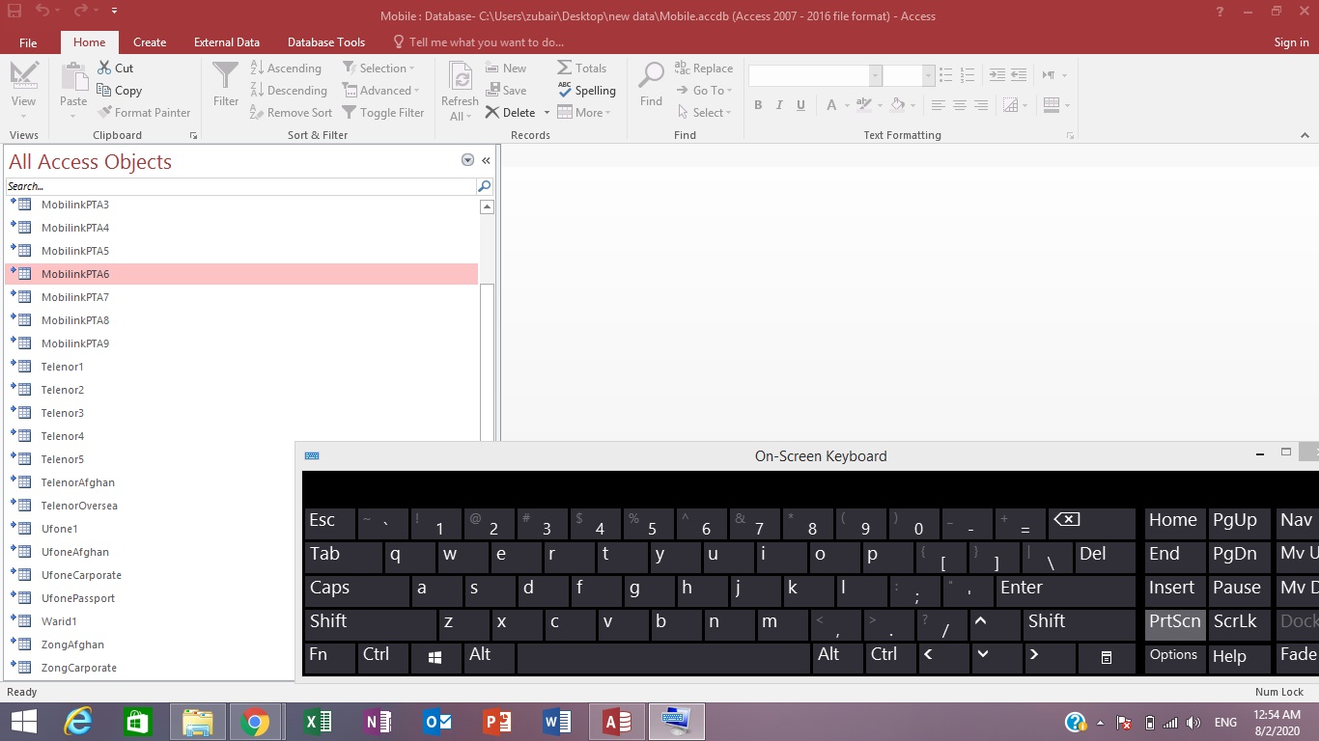Click Tell me what you want to do
This screenshot has height=741, width=1319.
(x=478, y=42)
